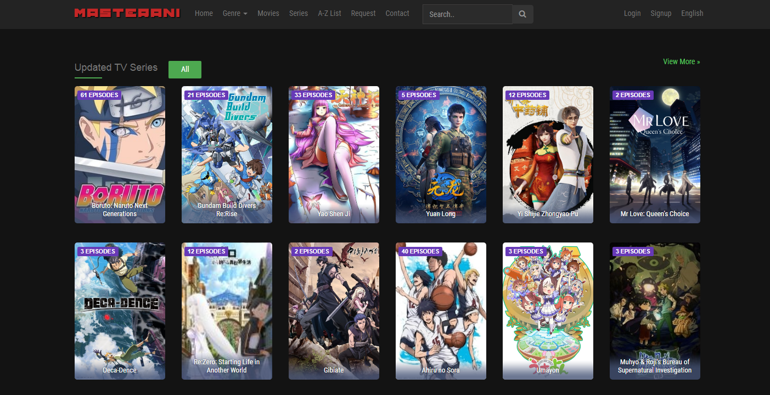Open the Ahiru no Sora poster

click(441, 311)
